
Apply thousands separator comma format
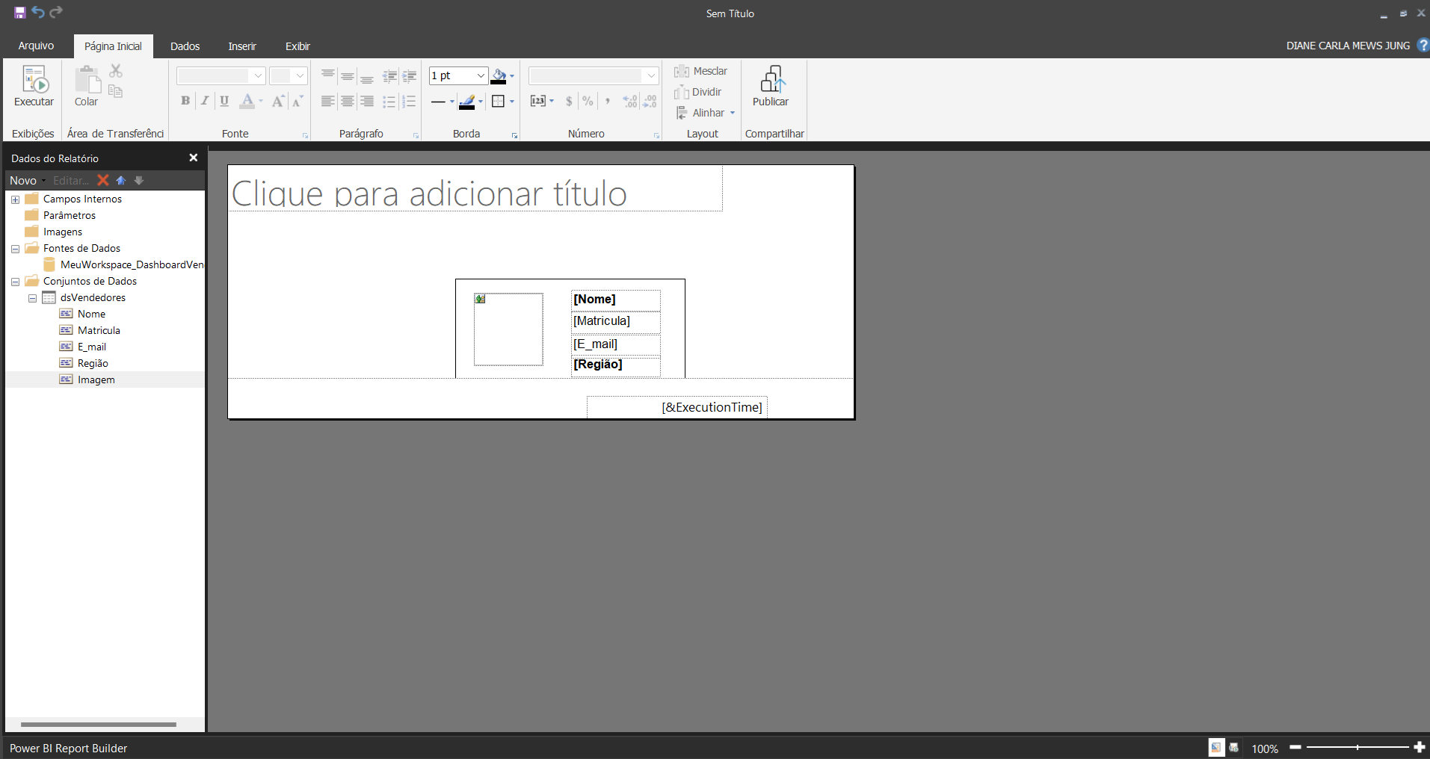coord(608,101)
